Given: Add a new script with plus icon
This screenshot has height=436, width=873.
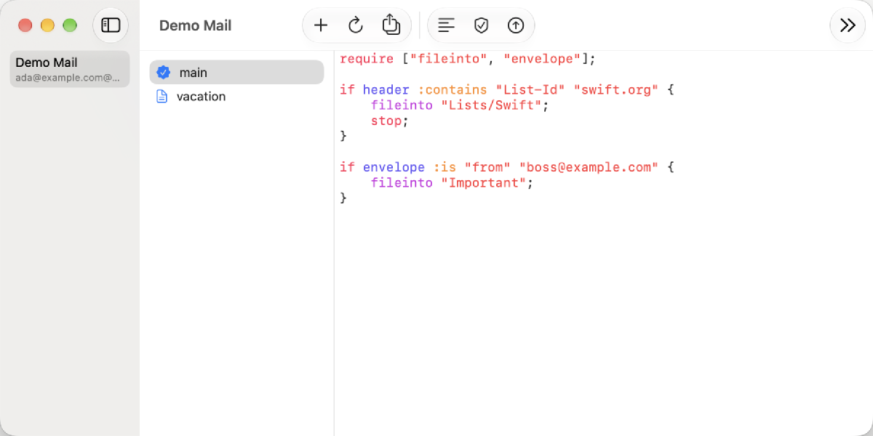Looking at the screenshot, I should pos(321,25).
